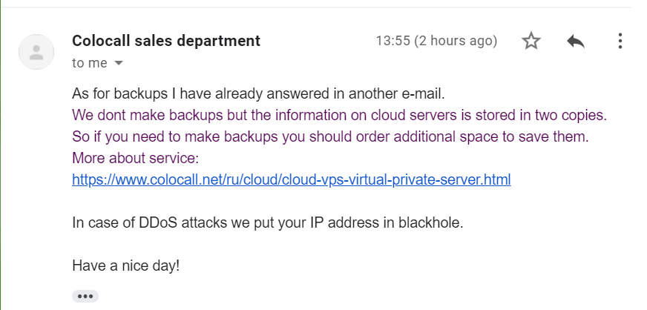The image size is (647, 310).
Task: Reply using the arrow icon
Action: (576, 41)
